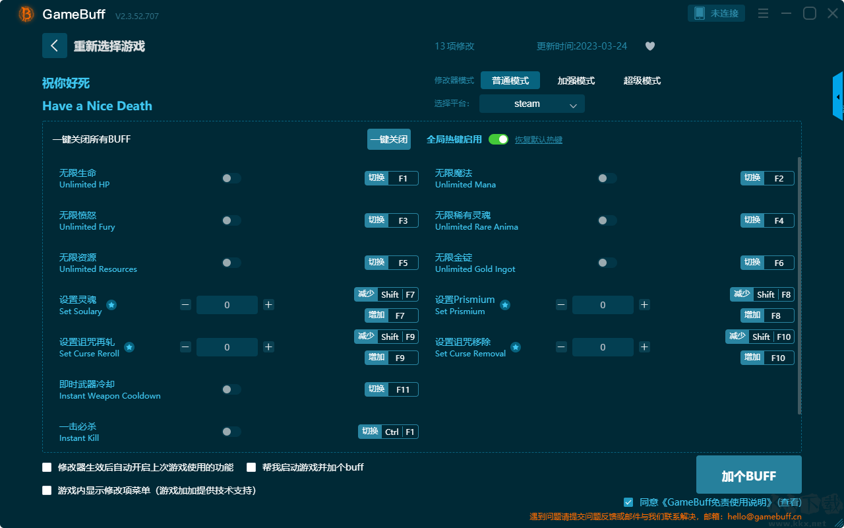Click the heart favorite icon

coord(649,46)
